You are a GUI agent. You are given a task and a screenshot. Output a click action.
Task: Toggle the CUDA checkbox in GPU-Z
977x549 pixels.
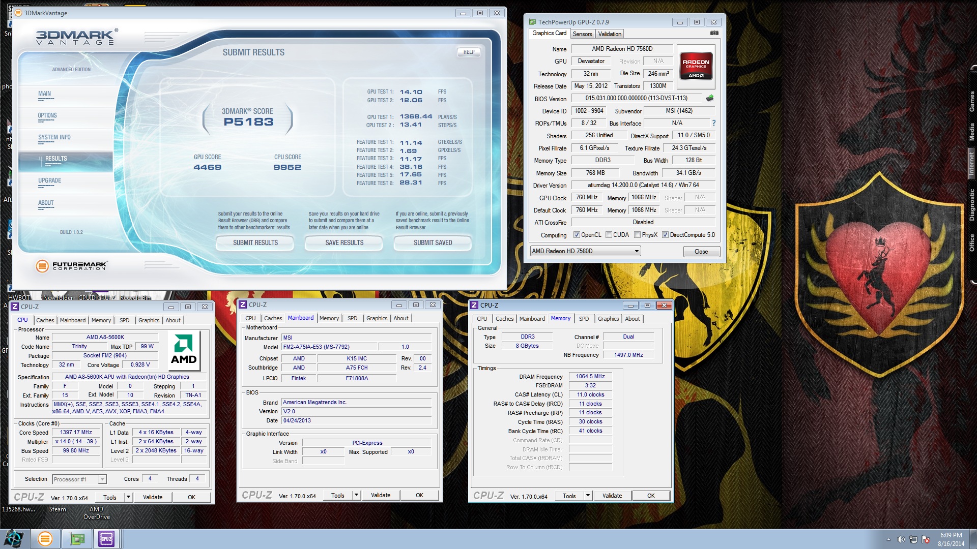click(x=609, y=235)
